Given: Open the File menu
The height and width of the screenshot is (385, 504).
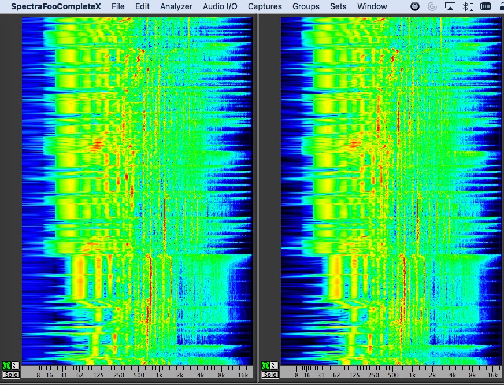Looking at the screenshot, I should [118, 6].
